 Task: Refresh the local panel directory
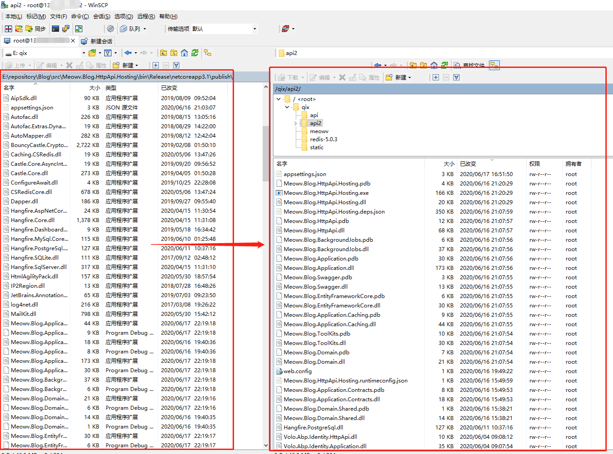[195, 53]
